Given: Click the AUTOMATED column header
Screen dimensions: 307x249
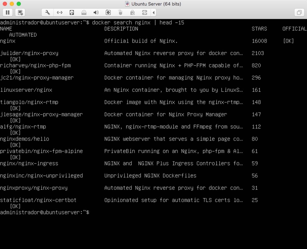Looking at the screenshot, I should point(23,35).
